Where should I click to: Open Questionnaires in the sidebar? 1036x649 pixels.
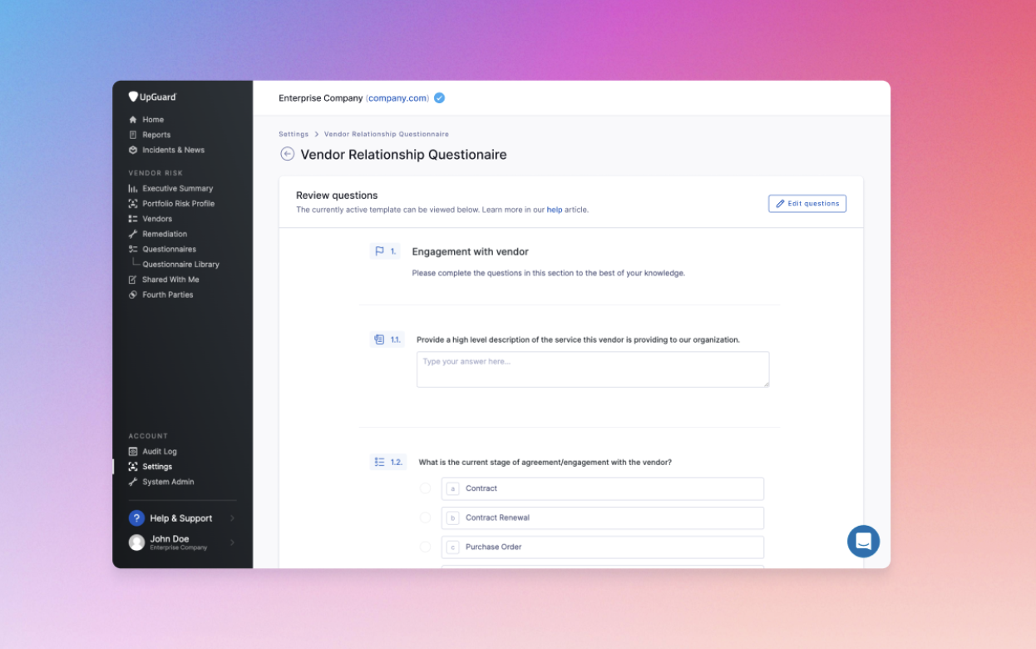[x=169, y=249]
